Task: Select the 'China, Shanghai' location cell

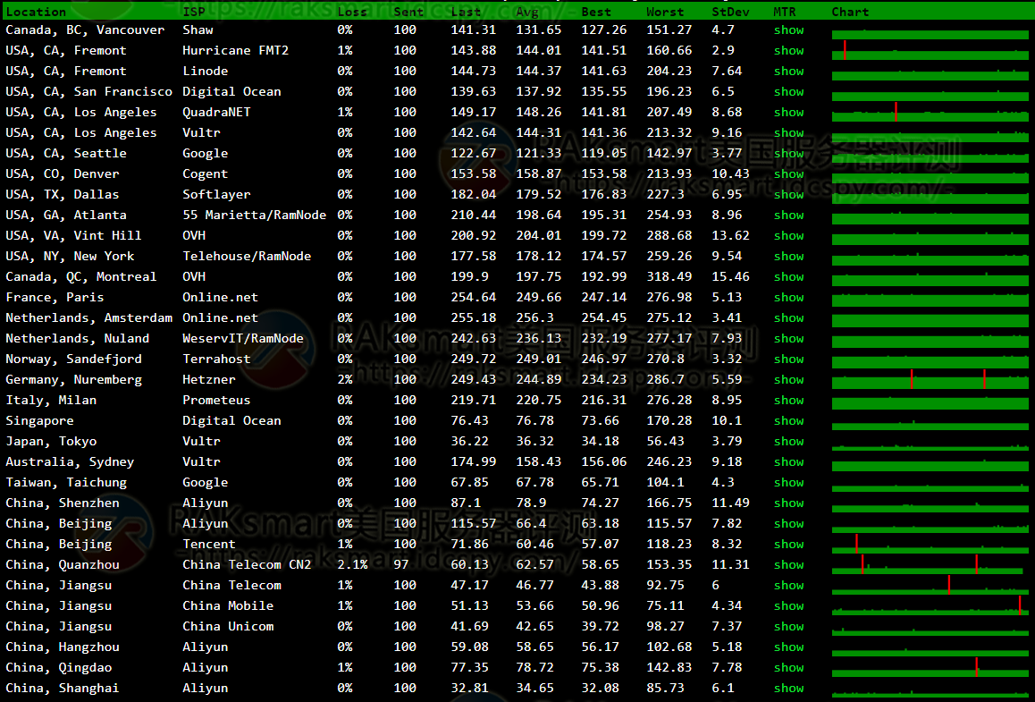Action: pyautogui.click(x=62, y=688)
